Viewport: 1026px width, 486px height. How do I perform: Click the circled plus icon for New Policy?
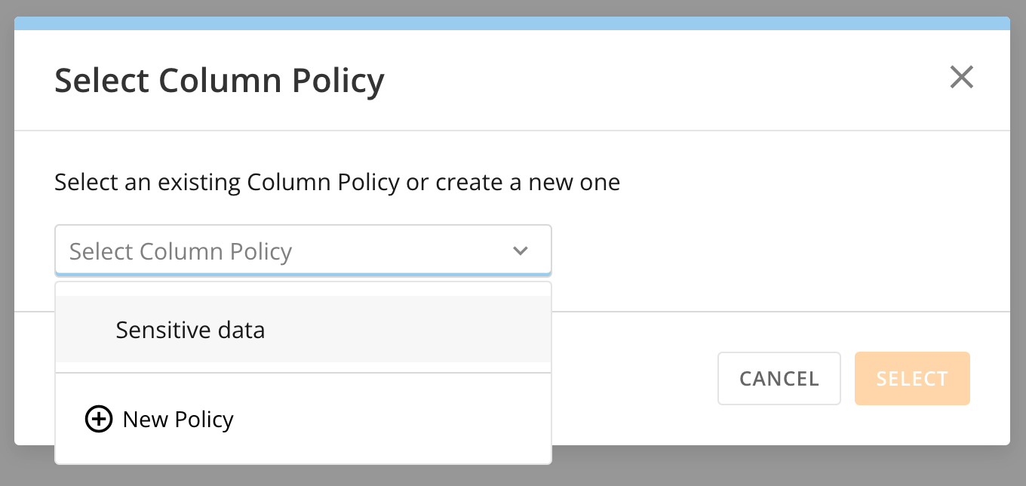[x=99, y=419]
